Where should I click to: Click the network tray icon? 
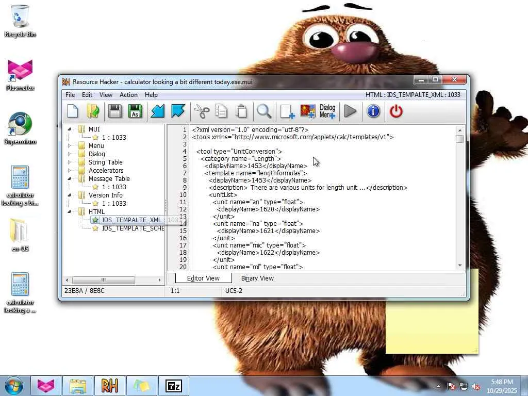(464, 387)
